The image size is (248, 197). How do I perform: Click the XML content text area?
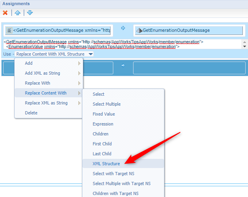[x=119, y=44]
